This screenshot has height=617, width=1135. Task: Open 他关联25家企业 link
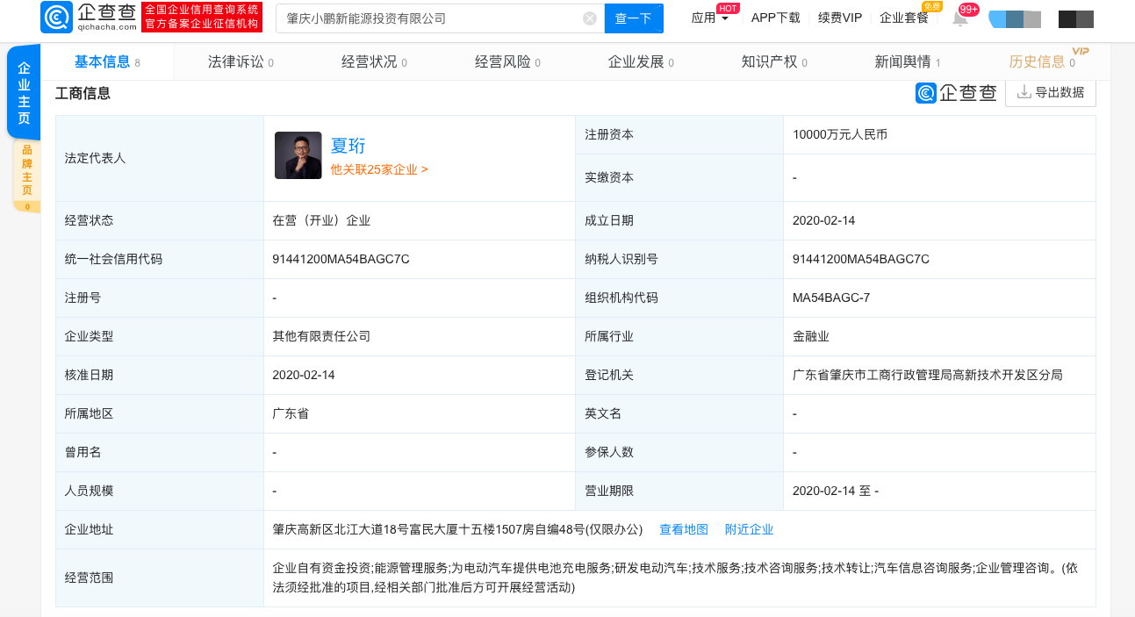point(379,169)
